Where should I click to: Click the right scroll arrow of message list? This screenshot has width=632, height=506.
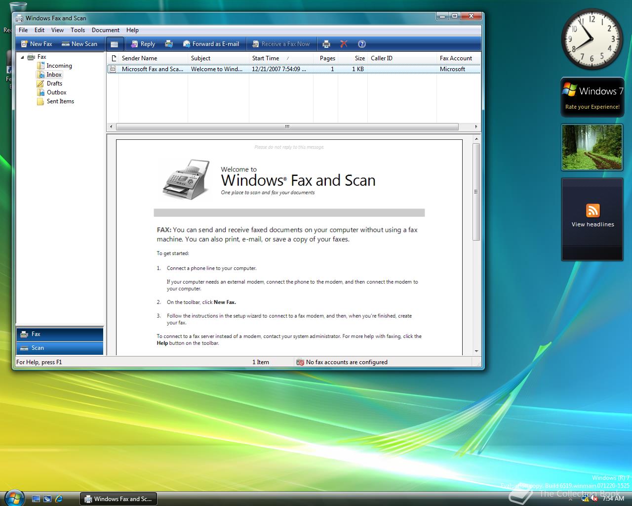coord(476,127)
